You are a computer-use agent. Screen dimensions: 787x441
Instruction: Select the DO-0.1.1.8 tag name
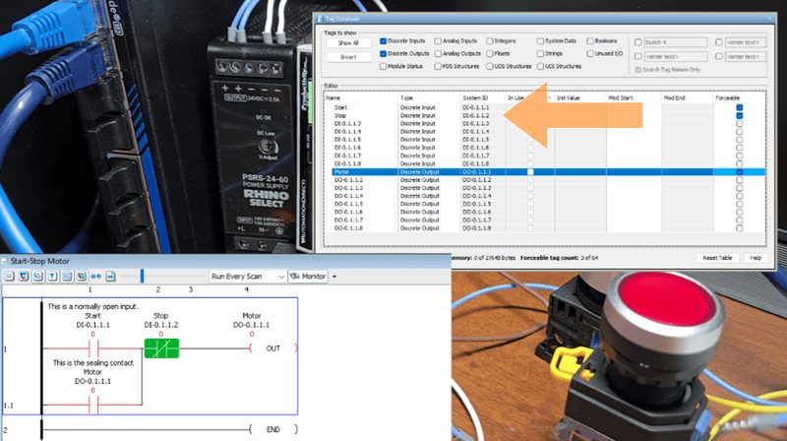pyautogui.click(x=349, y=228)
